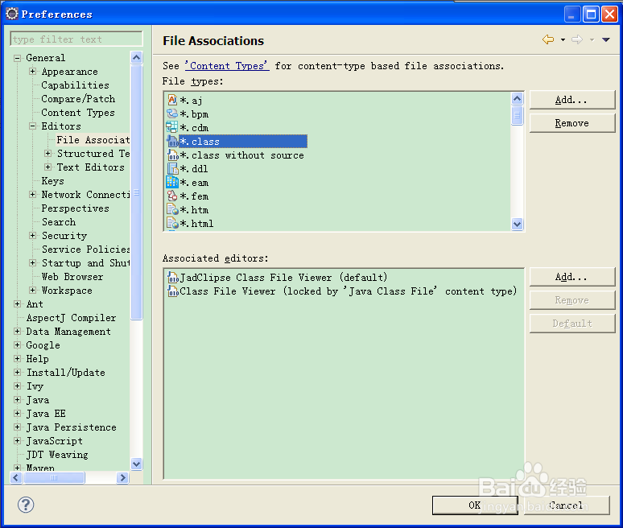Select Content Types in the tree

(78, 113)
